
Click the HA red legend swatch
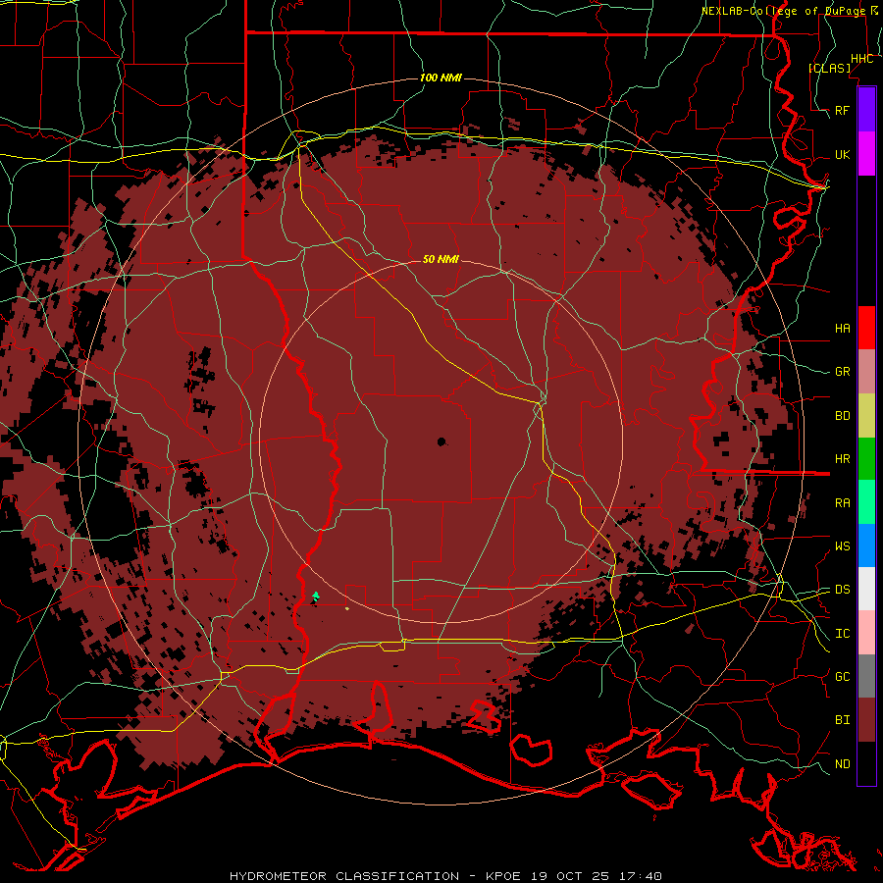click(866, 328)
